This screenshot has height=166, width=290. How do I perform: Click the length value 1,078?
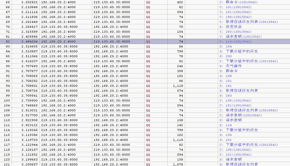pyautogui.click(x=178, y=164)
